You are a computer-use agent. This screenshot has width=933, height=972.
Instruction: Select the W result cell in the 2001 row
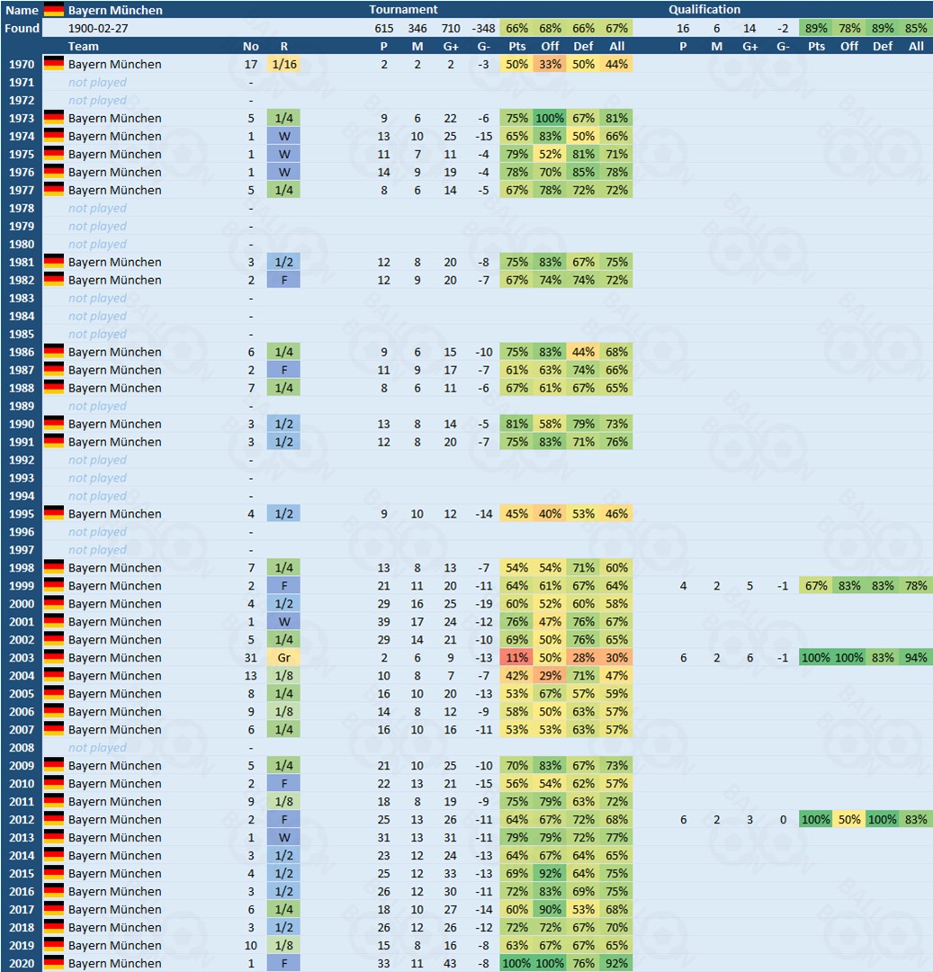pos(283,622)
